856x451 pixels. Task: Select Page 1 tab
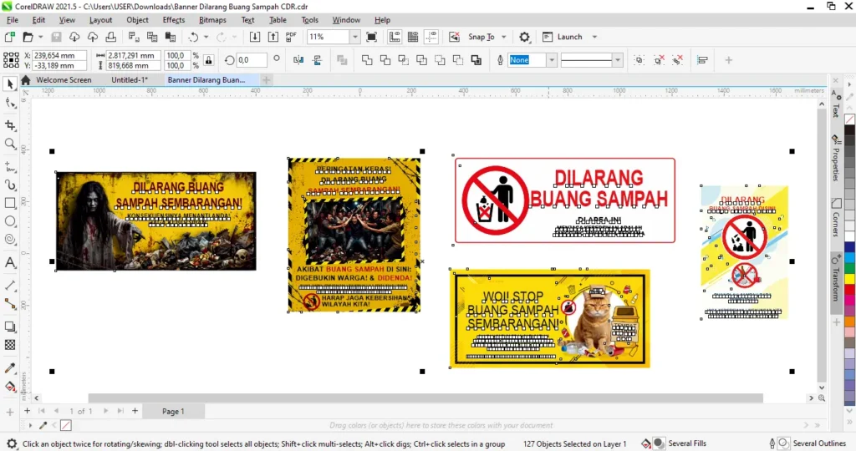tap(173, 411)
